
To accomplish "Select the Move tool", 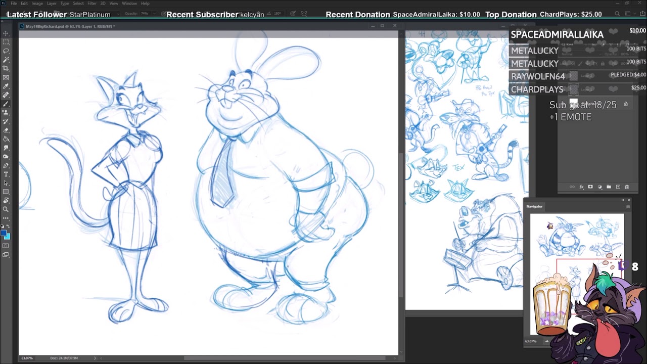I will coord(6,33).
